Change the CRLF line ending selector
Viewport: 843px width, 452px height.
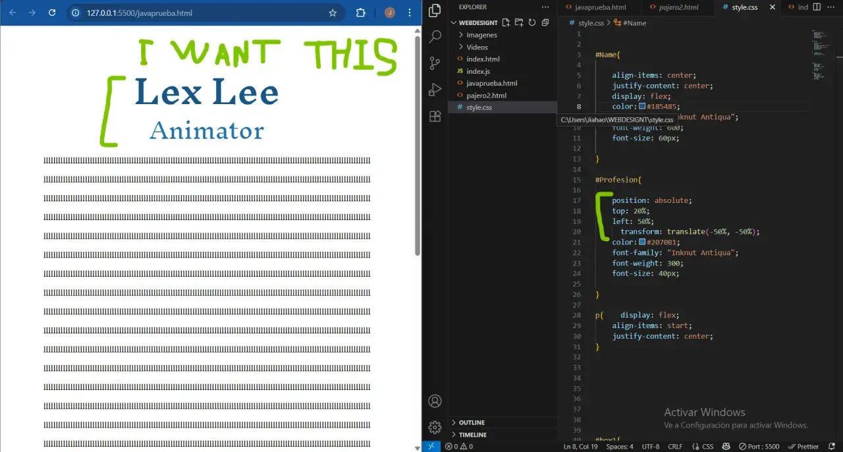[675, 447]
